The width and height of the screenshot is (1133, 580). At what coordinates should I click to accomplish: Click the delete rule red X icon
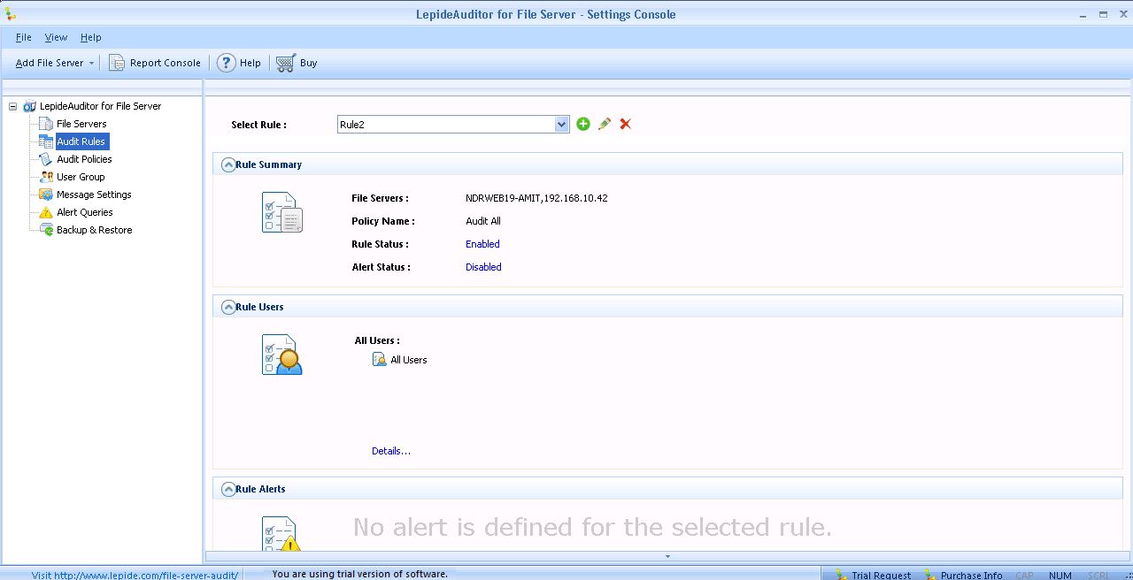(625, 124)
